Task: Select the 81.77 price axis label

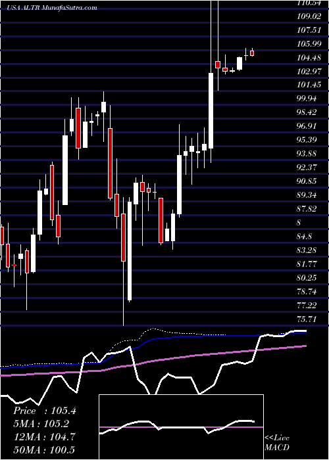Action: [x=307, y=264]
